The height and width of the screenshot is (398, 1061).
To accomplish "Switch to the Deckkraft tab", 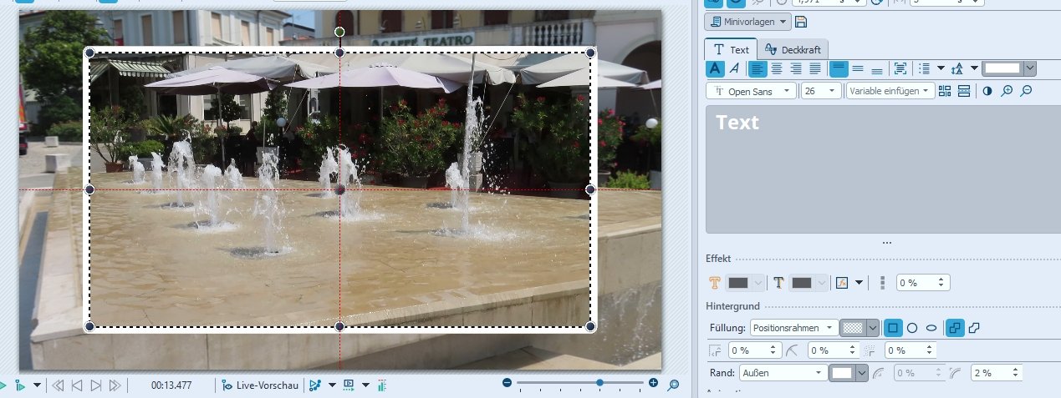I will click(x=793, y=49).
